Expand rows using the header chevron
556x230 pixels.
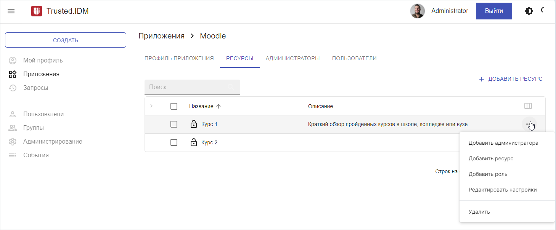coord(151,106)
